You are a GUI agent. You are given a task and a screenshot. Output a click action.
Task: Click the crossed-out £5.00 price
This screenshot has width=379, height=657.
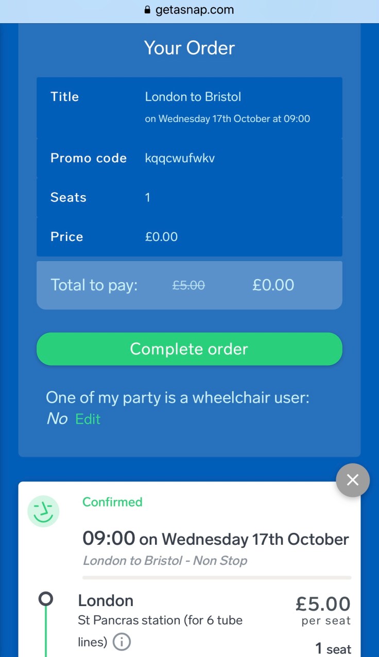pos(188,285)
